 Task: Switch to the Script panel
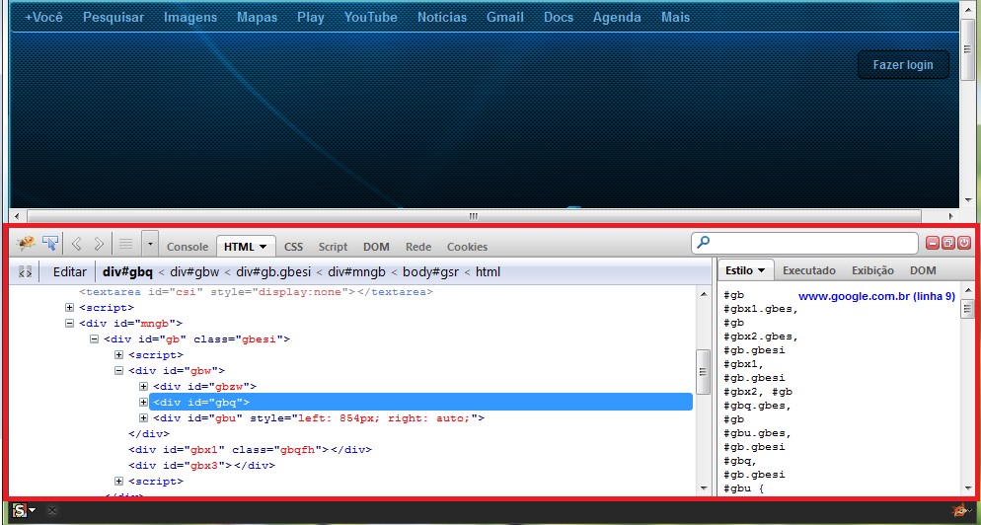(333, 247)
